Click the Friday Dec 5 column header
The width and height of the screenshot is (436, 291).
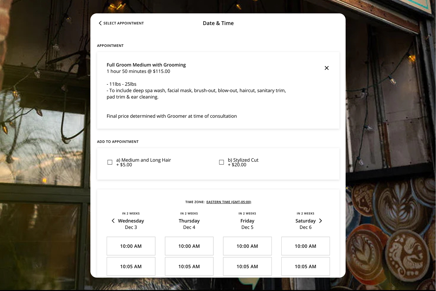pos(247,224)
